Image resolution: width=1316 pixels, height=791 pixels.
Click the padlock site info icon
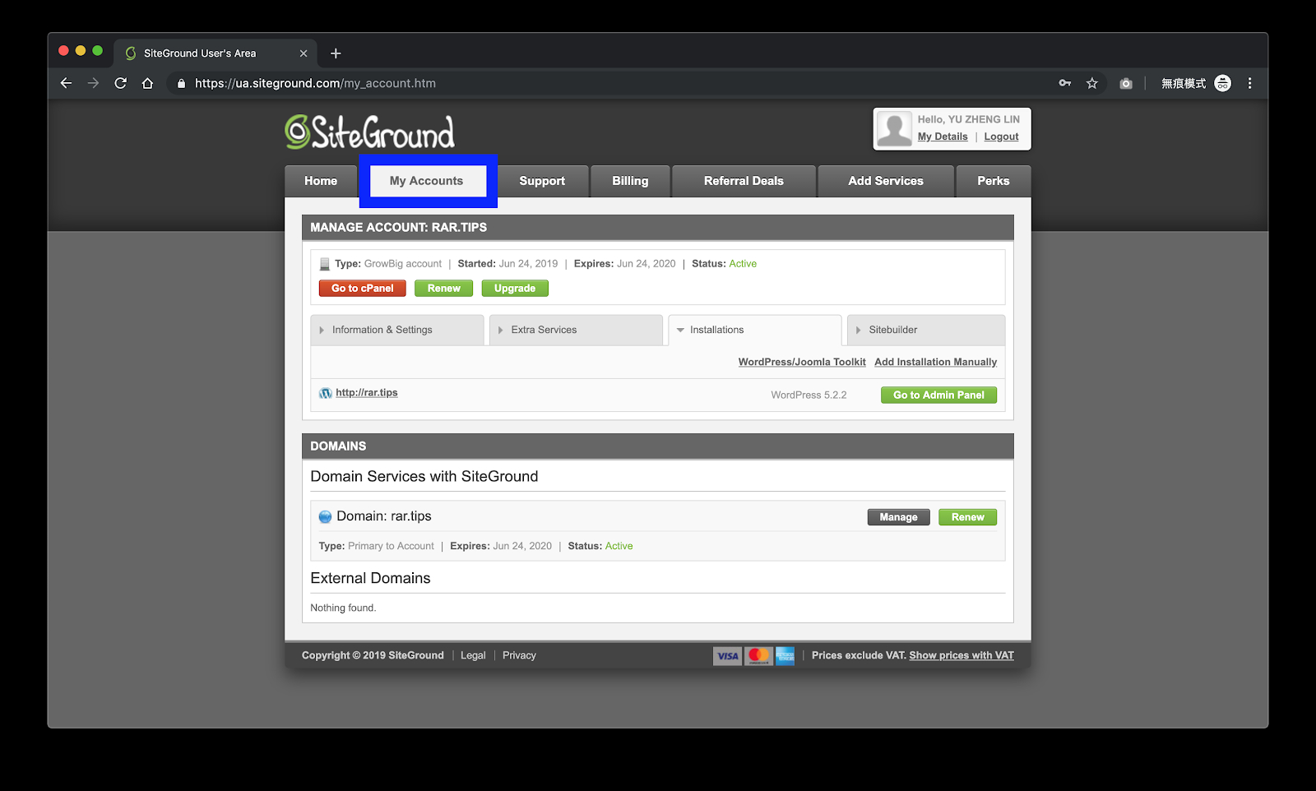pyautogui.click(x=181, y=83)
